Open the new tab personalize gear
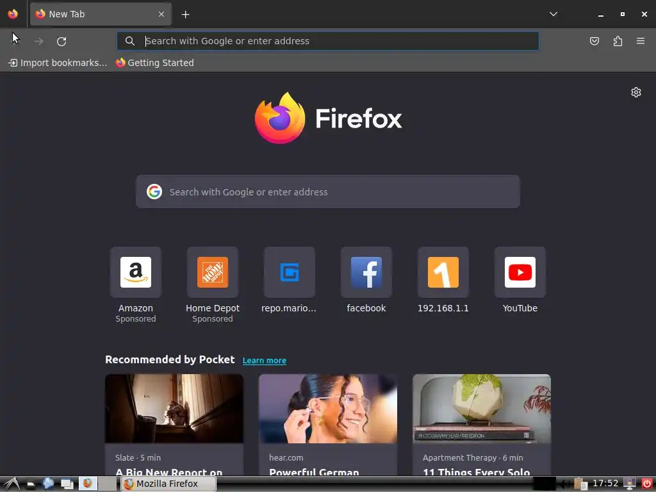 click(636, 92)
